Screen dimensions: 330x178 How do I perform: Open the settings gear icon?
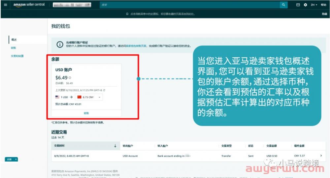click(305, 5)
